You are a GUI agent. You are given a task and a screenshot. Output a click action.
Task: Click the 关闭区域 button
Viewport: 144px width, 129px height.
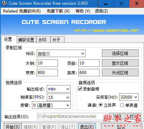[x=120, y=73]
